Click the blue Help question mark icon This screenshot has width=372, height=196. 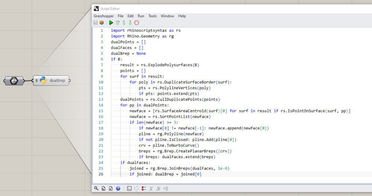[118, 188]
